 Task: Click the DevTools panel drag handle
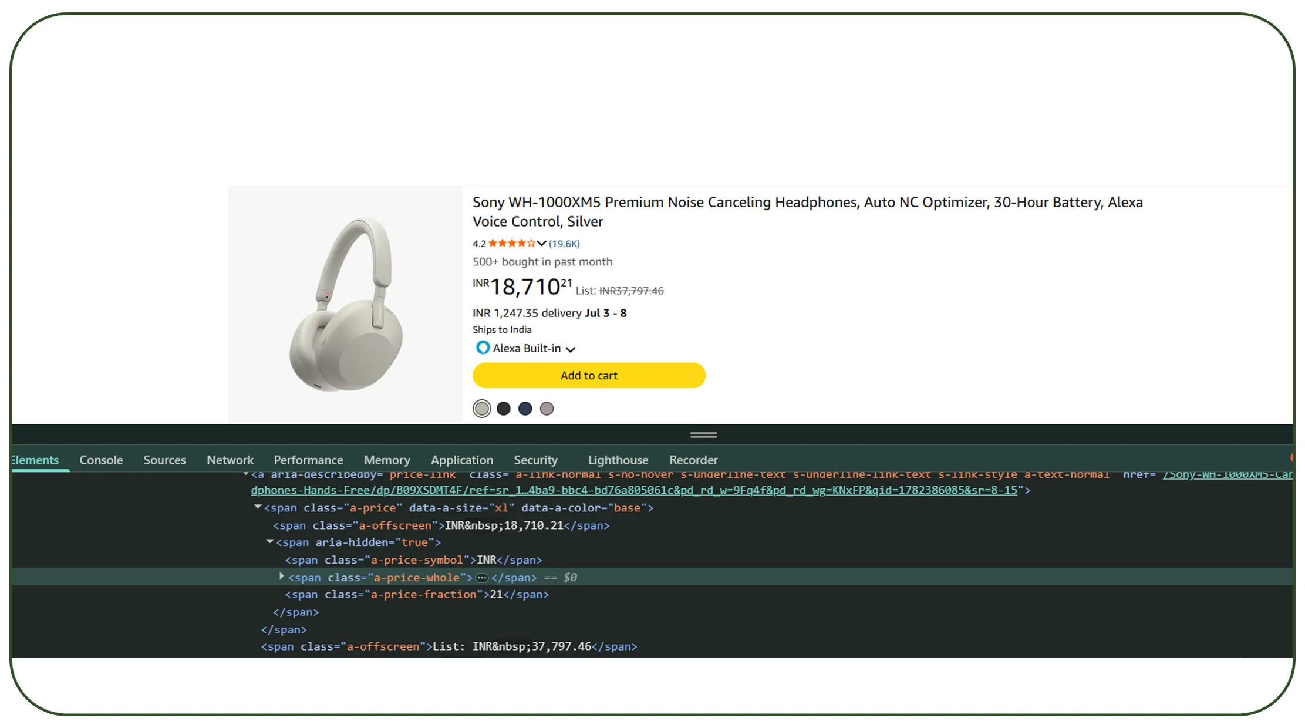coord(703,435)
